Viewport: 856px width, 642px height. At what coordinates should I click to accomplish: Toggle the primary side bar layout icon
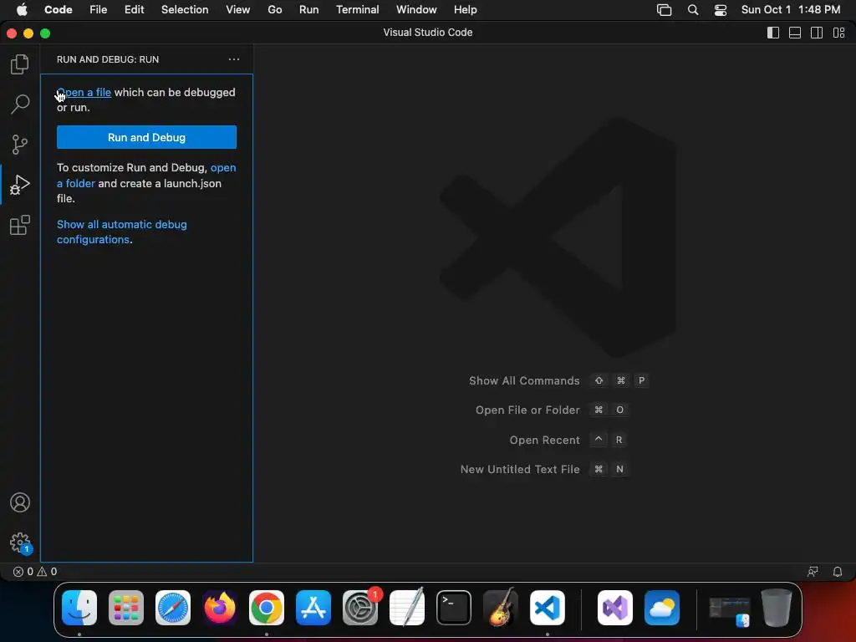(773, 33)
